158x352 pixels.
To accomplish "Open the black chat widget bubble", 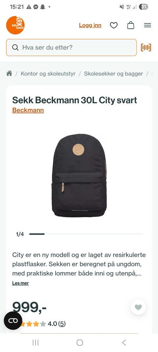I will (x=13, y=321).
